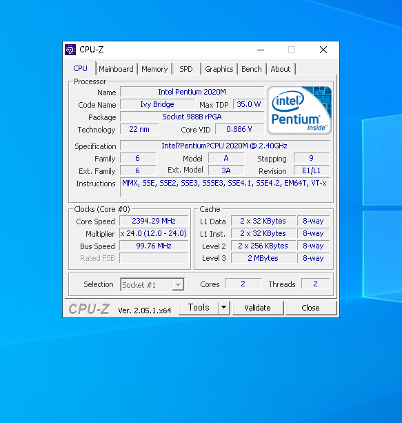Show the About tab
The height and width of the screenshot is (423, 402).
[281, 69]
